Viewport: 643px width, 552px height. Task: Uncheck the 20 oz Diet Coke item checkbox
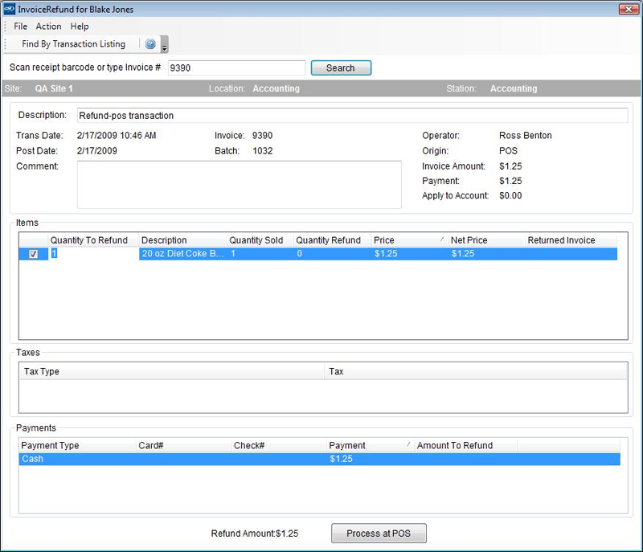click(33, 254)
